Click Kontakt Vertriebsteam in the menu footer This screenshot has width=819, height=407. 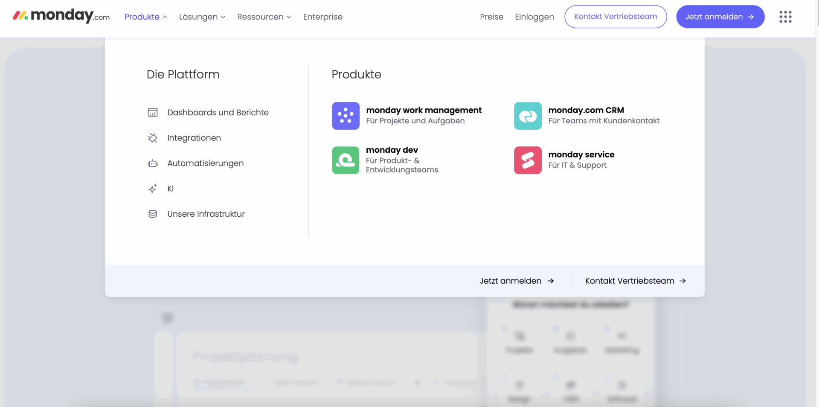pos(630,281)
